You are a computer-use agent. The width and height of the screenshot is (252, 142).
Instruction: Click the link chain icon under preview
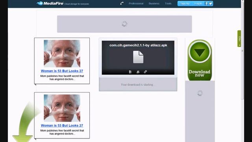click(145, 72)
